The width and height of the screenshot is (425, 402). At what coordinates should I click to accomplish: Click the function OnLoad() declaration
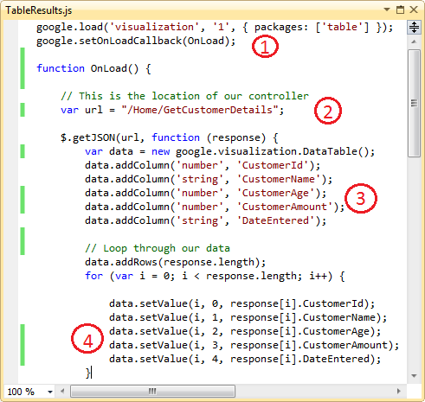pos(93,68)
